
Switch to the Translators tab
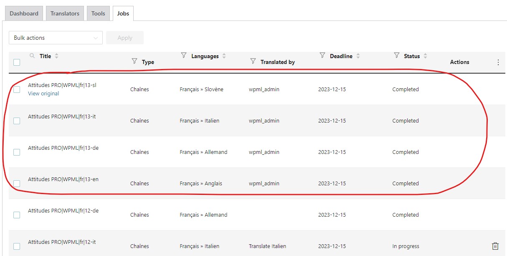point(65,13)
